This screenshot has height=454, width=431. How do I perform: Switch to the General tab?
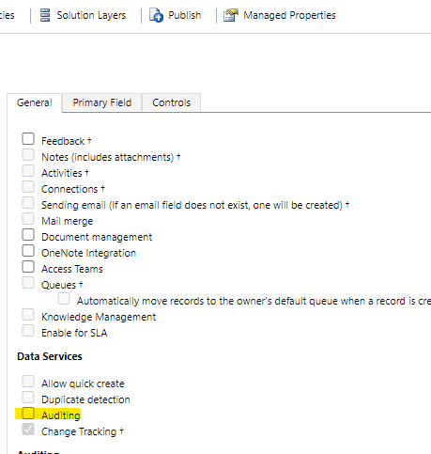tap(35, 102)
